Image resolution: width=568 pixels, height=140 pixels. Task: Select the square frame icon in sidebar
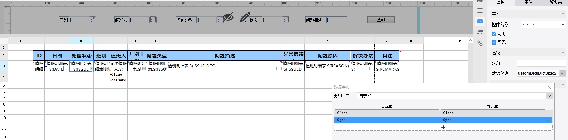click(x=480, y=11)
